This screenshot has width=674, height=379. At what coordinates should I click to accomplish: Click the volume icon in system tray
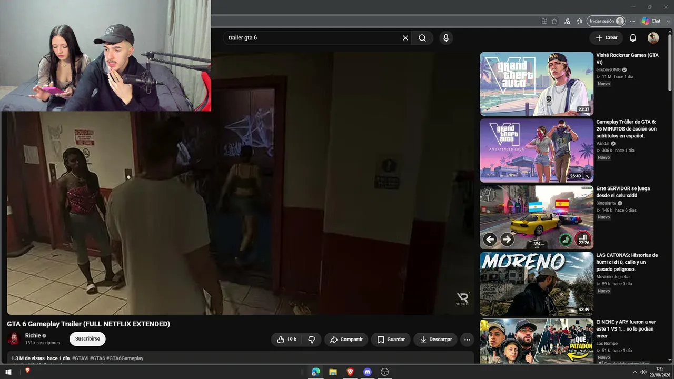[643, 372]
